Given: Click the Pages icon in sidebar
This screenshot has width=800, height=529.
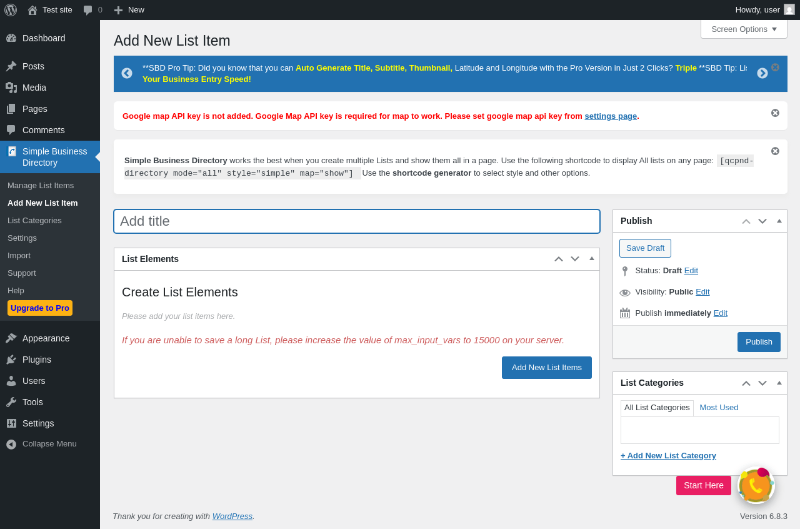Looking at the screenshot, I should click(11, 109).
